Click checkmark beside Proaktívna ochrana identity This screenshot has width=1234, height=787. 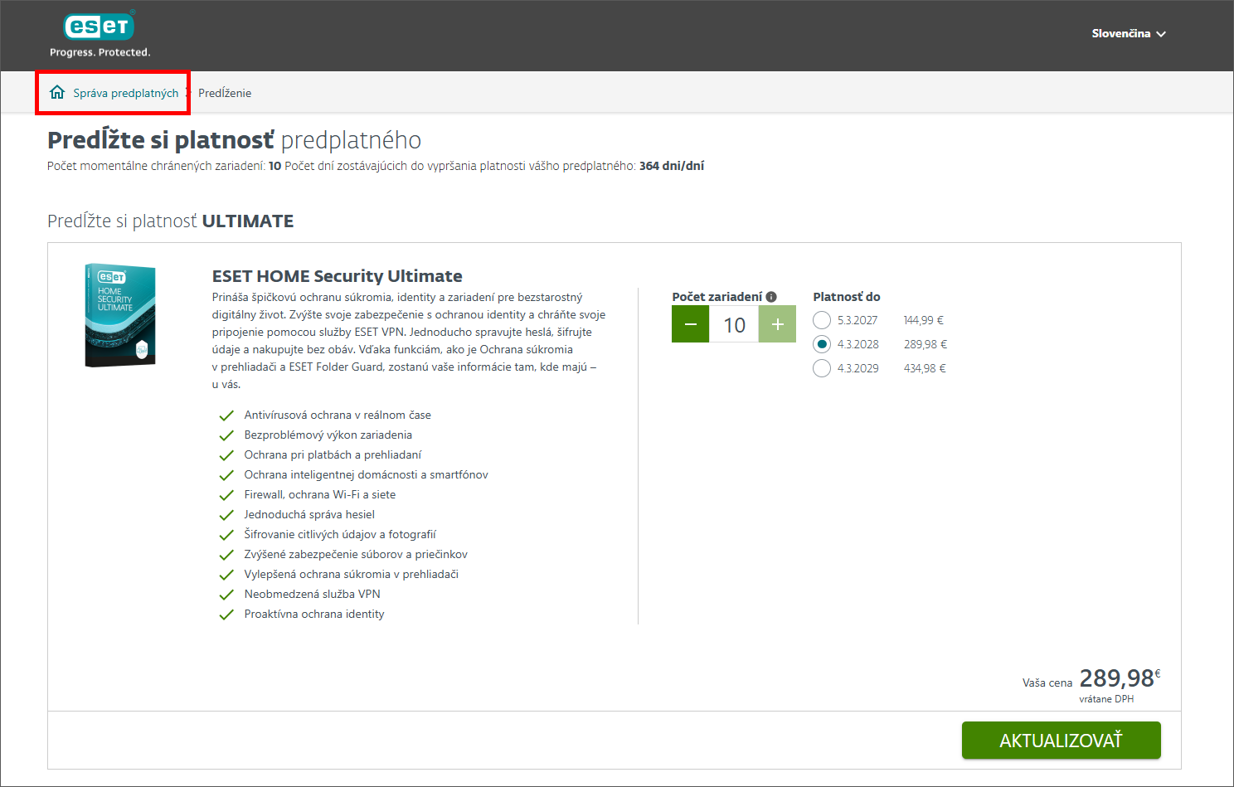pos(226,615)
